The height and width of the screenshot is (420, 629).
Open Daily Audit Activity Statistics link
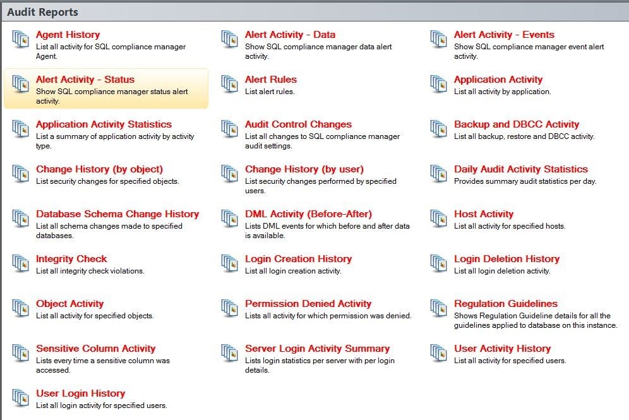pyautogui.click(x=520, y=170)
